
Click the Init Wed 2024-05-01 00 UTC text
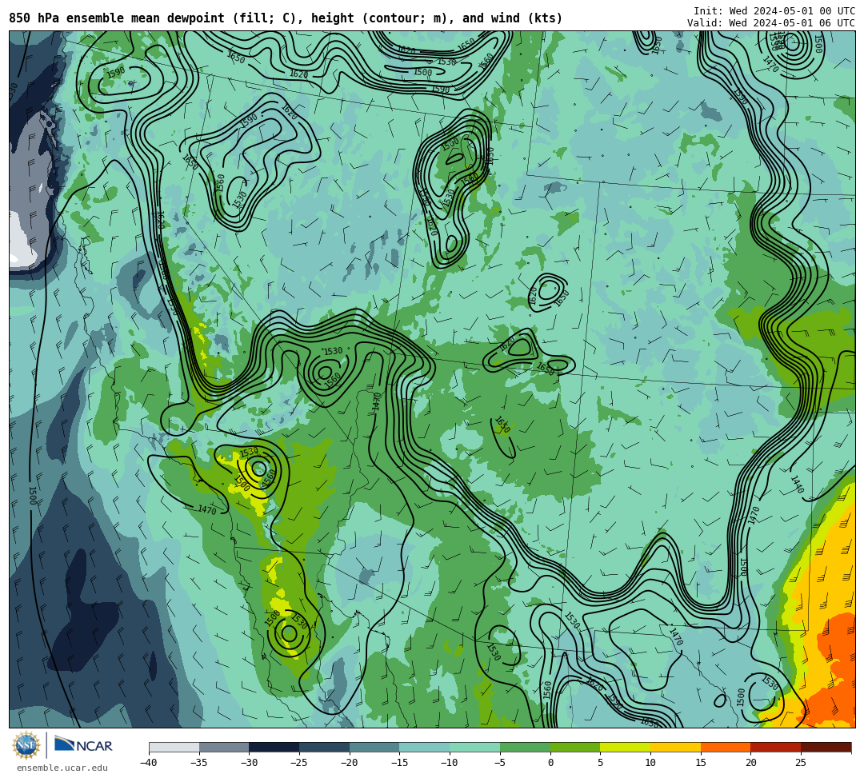(x=774, y=11)
